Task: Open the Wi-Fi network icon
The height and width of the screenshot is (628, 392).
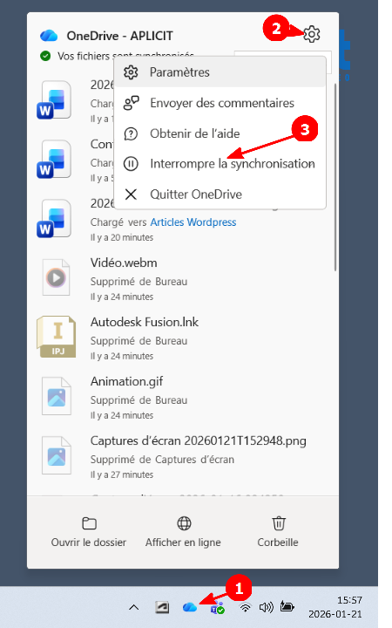Action: tap(245, 608)
